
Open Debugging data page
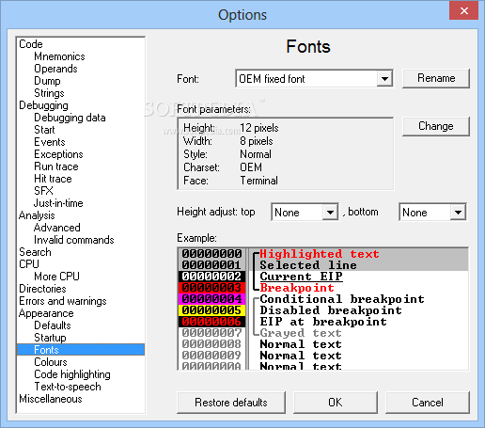(70, 118)
